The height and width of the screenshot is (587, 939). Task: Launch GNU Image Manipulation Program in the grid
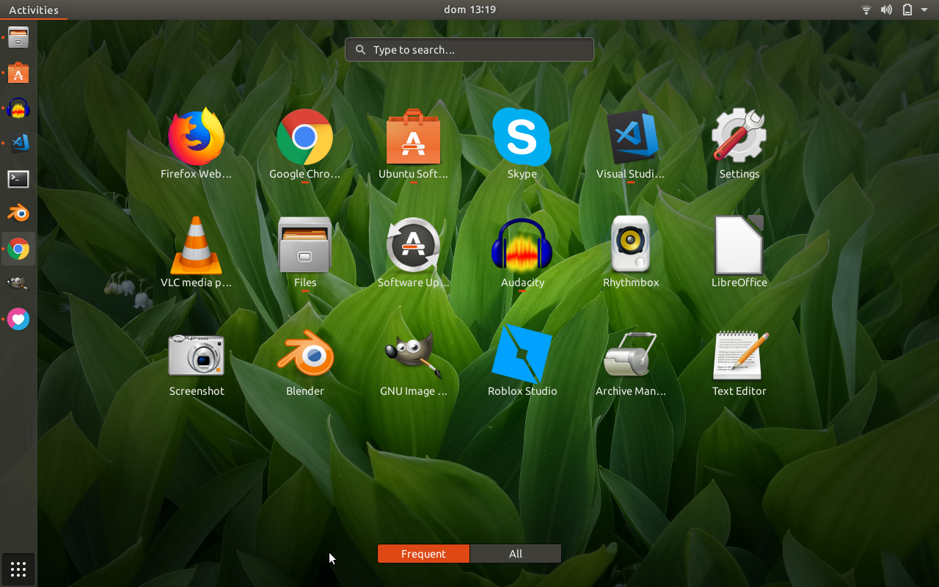coord(413,362)
